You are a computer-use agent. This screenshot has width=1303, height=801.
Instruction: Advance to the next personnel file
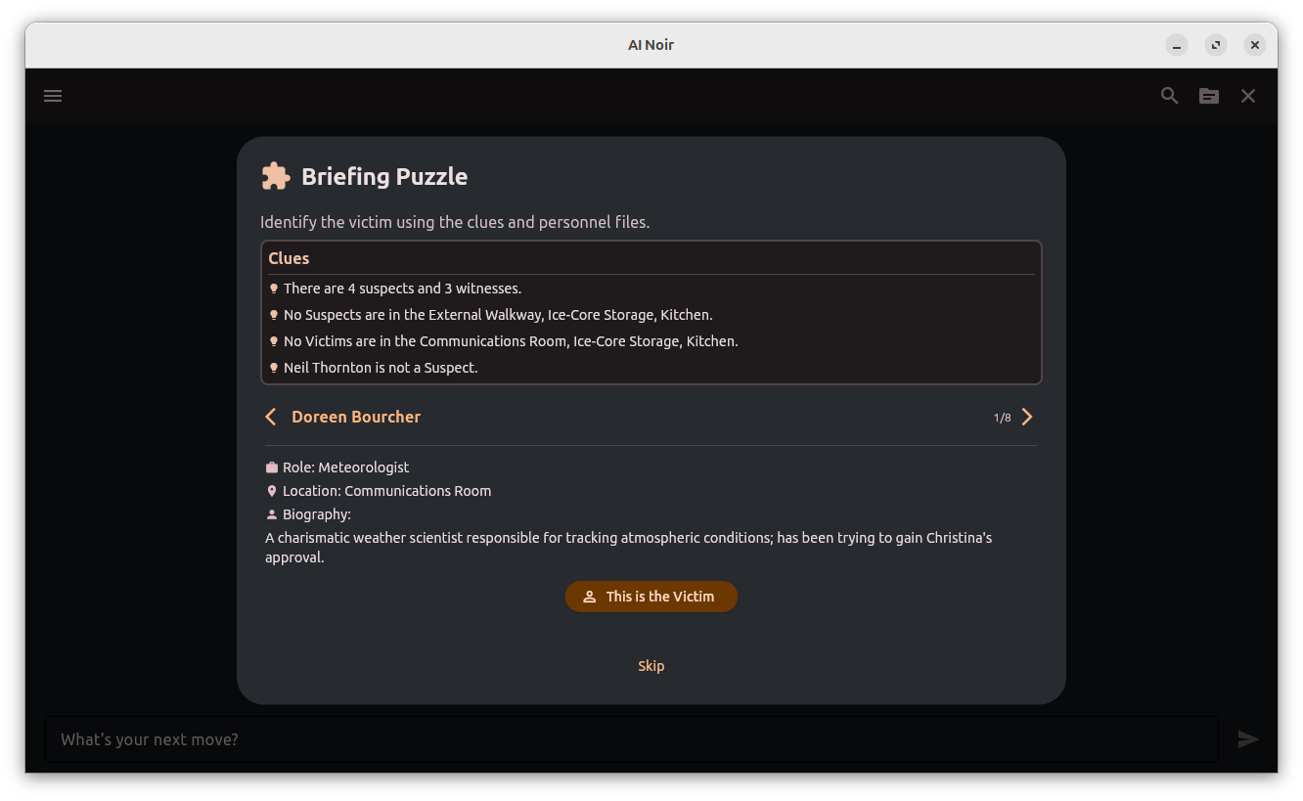(1027, 416)
